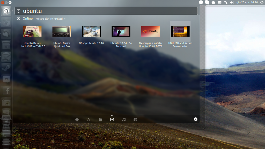Open 'Обзор Ubuntu 12.10' video thumbnail
265x149 pixels.
(x=91, y=31)
